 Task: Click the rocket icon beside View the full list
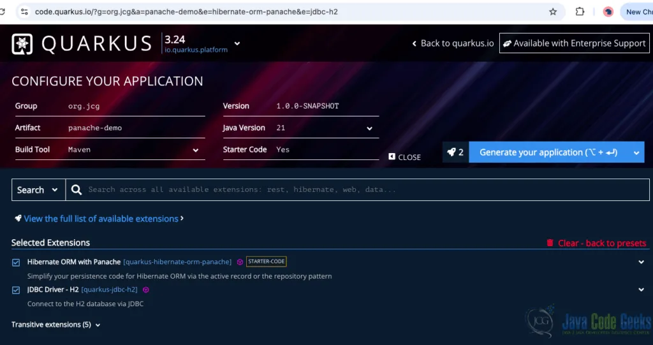pos(18,218)
